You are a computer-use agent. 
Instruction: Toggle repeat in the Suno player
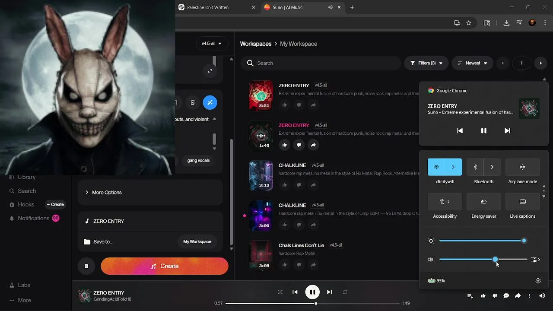(345, 292)
